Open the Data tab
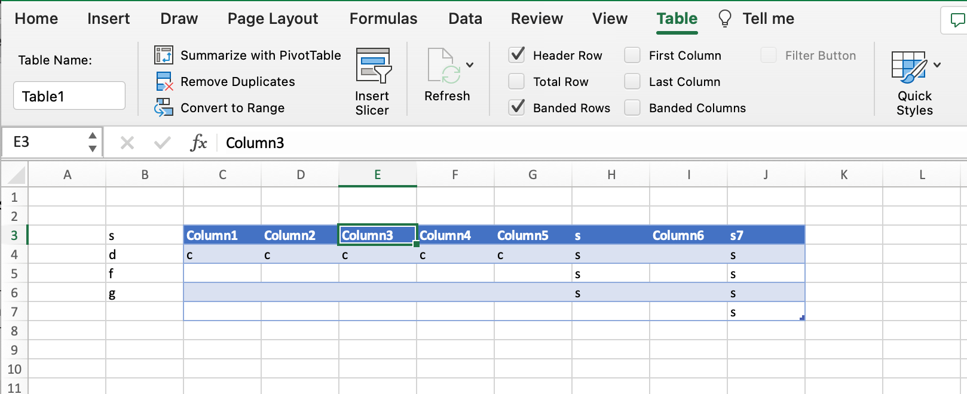 [465, 19]
